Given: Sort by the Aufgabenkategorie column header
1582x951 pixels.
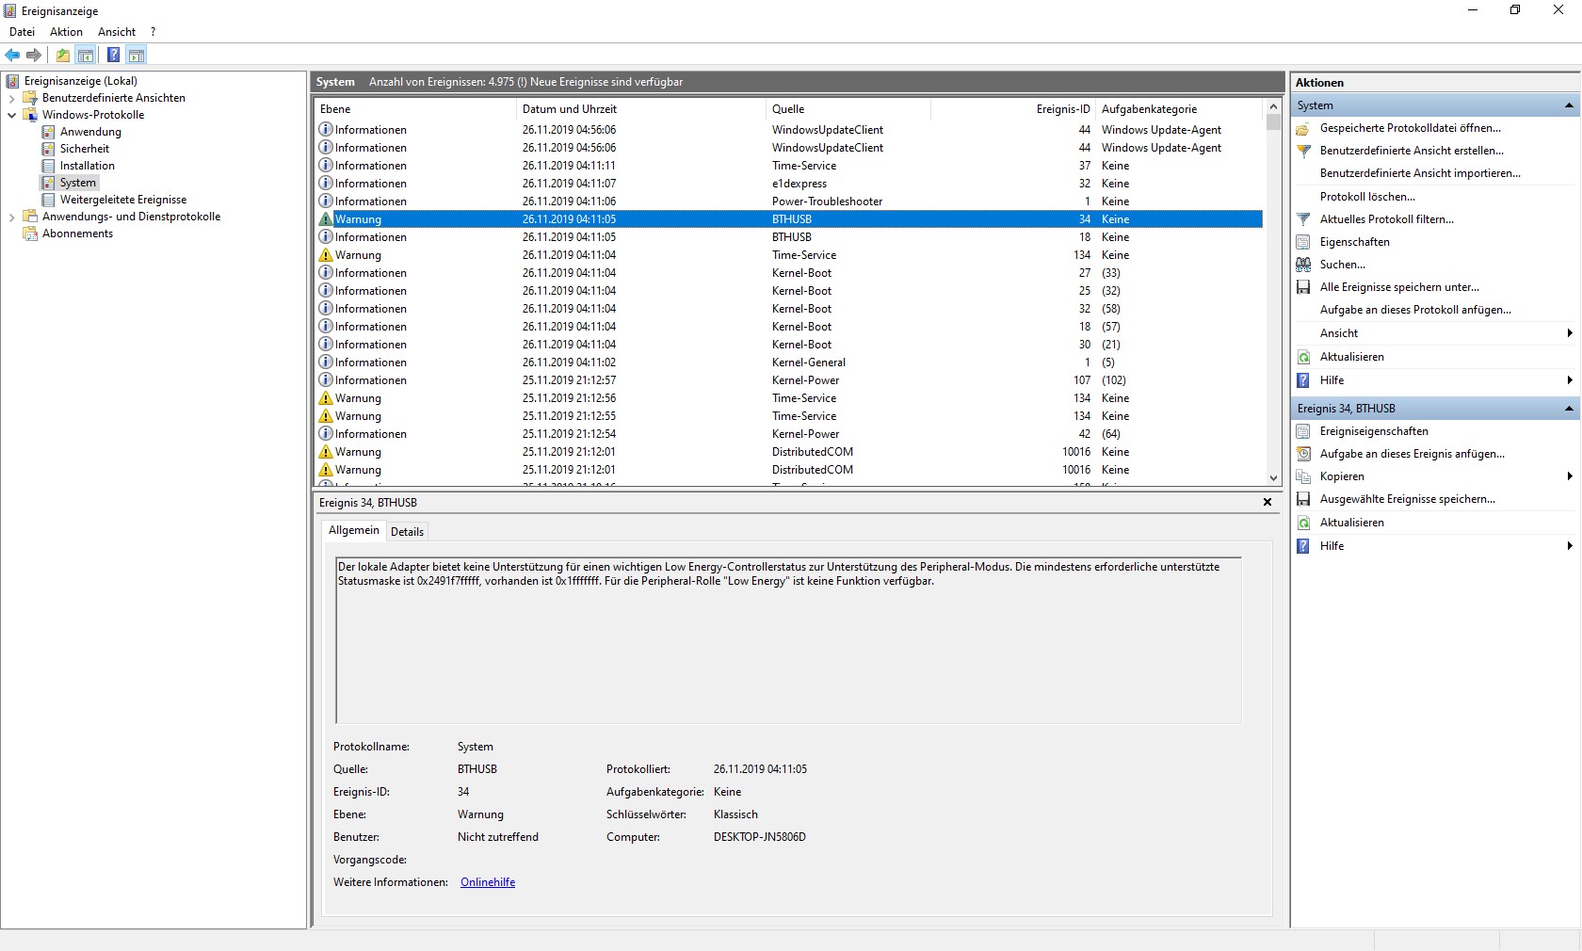Looking at the screenshot, I should [x=1180, y=109].
